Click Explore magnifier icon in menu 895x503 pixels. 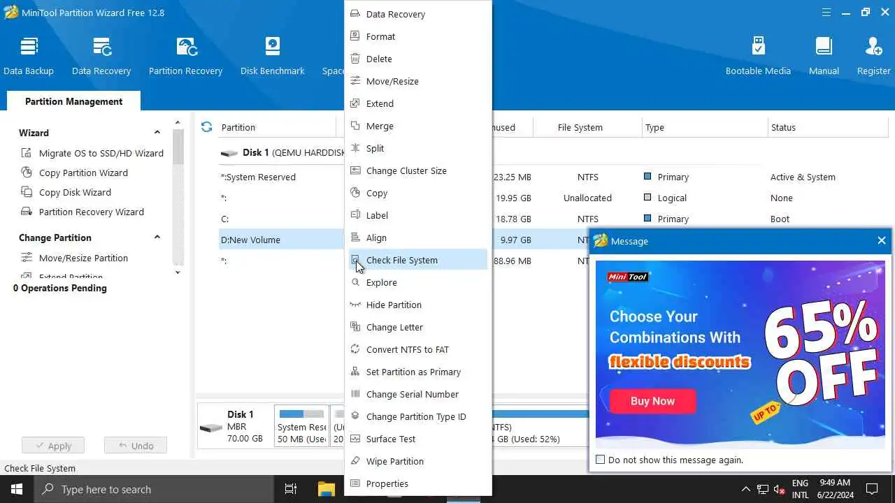point(355,282)
